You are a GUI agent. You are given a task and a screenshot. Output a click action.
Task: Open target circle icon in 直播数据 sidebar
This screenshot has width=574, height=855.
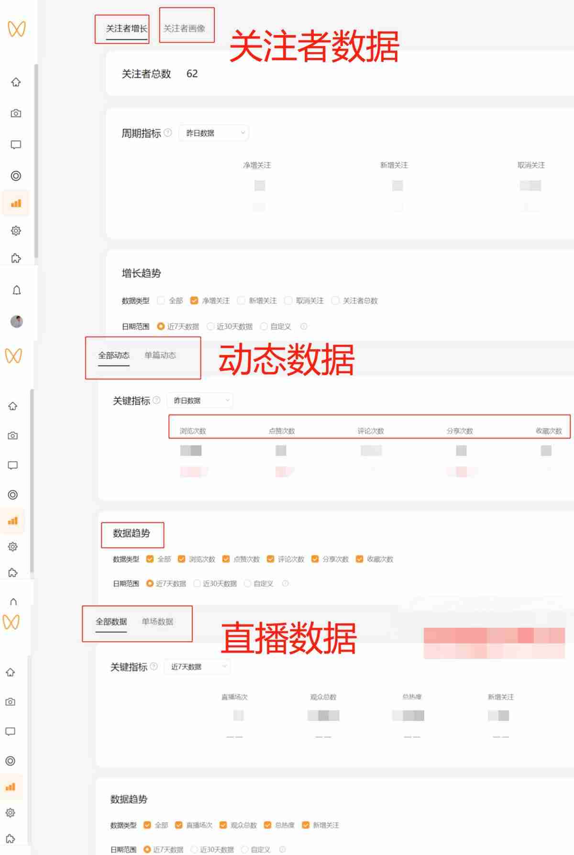coord(10,761)
